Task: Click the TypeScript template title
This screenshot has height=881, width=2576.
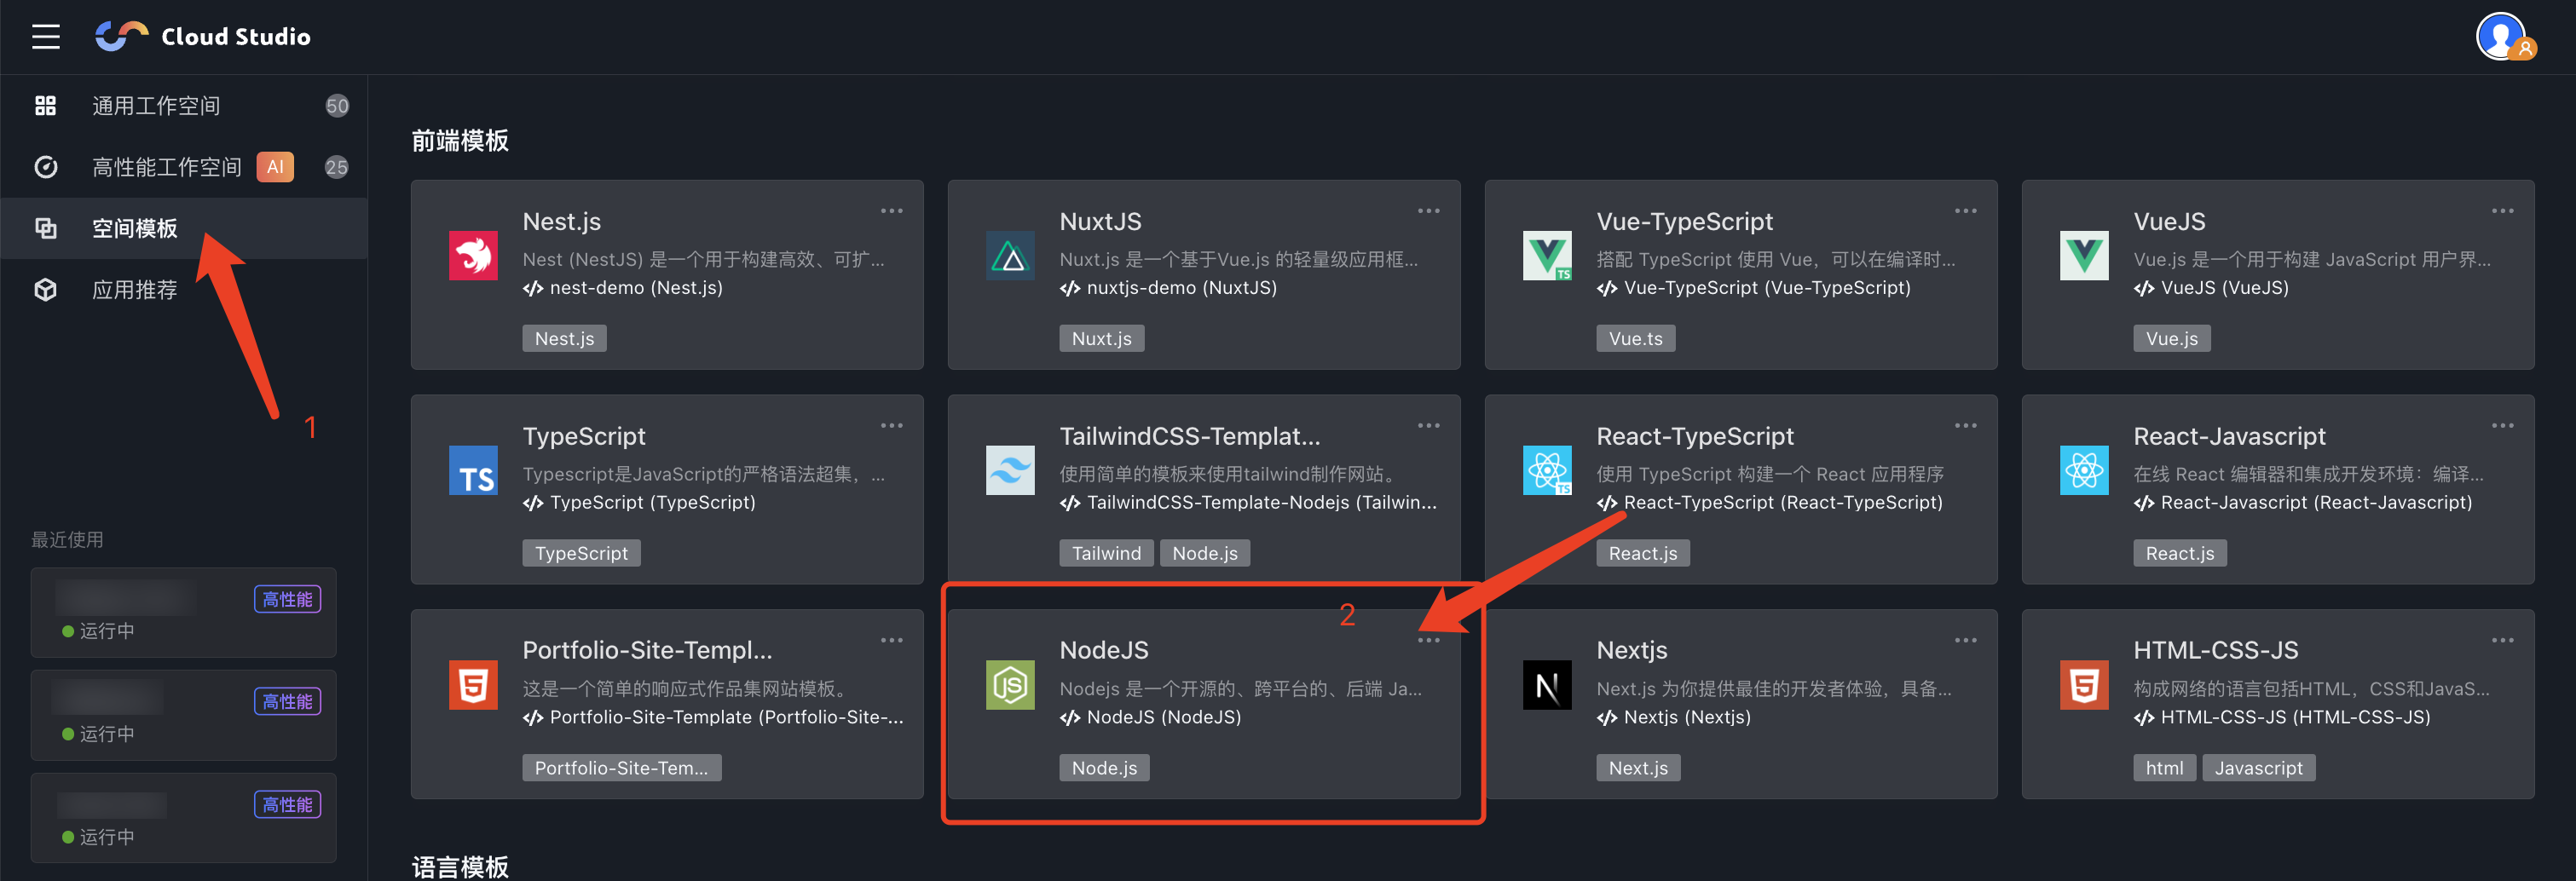Action: pos(584,436)
